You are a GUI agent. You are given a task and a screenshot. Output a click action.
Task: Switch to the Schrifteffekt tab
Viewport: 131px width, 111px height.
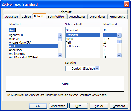coord(56,17)
